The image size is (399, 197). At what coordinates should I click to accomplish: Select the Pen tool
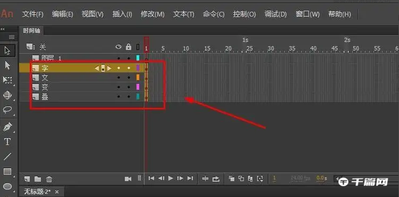pos(7,127)
